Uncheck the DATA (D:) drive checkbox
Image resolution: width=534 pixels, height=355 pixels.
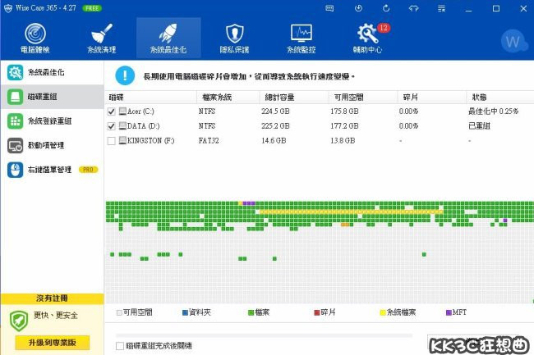[112, 126]
